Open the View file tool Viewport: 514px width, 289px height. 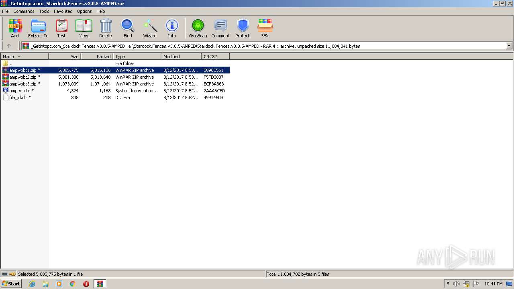(84, 28)
